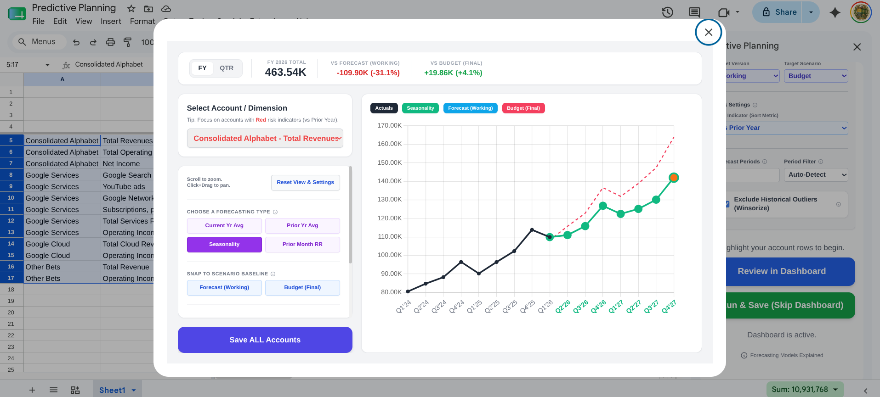
Task: Click info icon beside Snap to Scenario Baseline
Action: coord(273,274)
